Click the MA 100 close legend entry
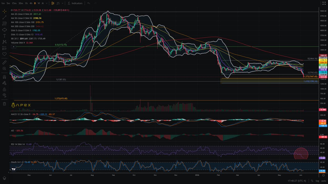The height and width of the screenshot is (184, 328). pyautogui.click(x=27, y=22)
